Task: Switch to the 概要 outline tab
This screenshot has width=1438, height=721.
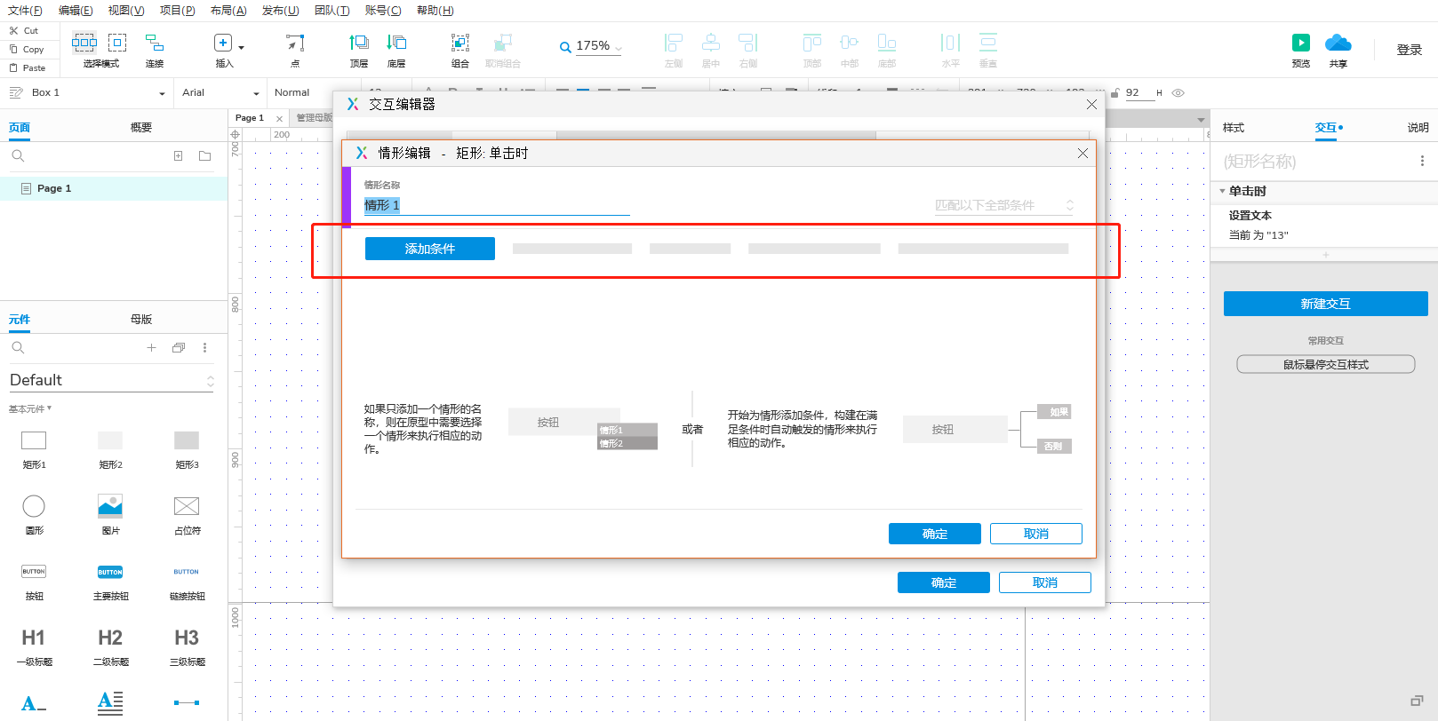Action: 141,128
